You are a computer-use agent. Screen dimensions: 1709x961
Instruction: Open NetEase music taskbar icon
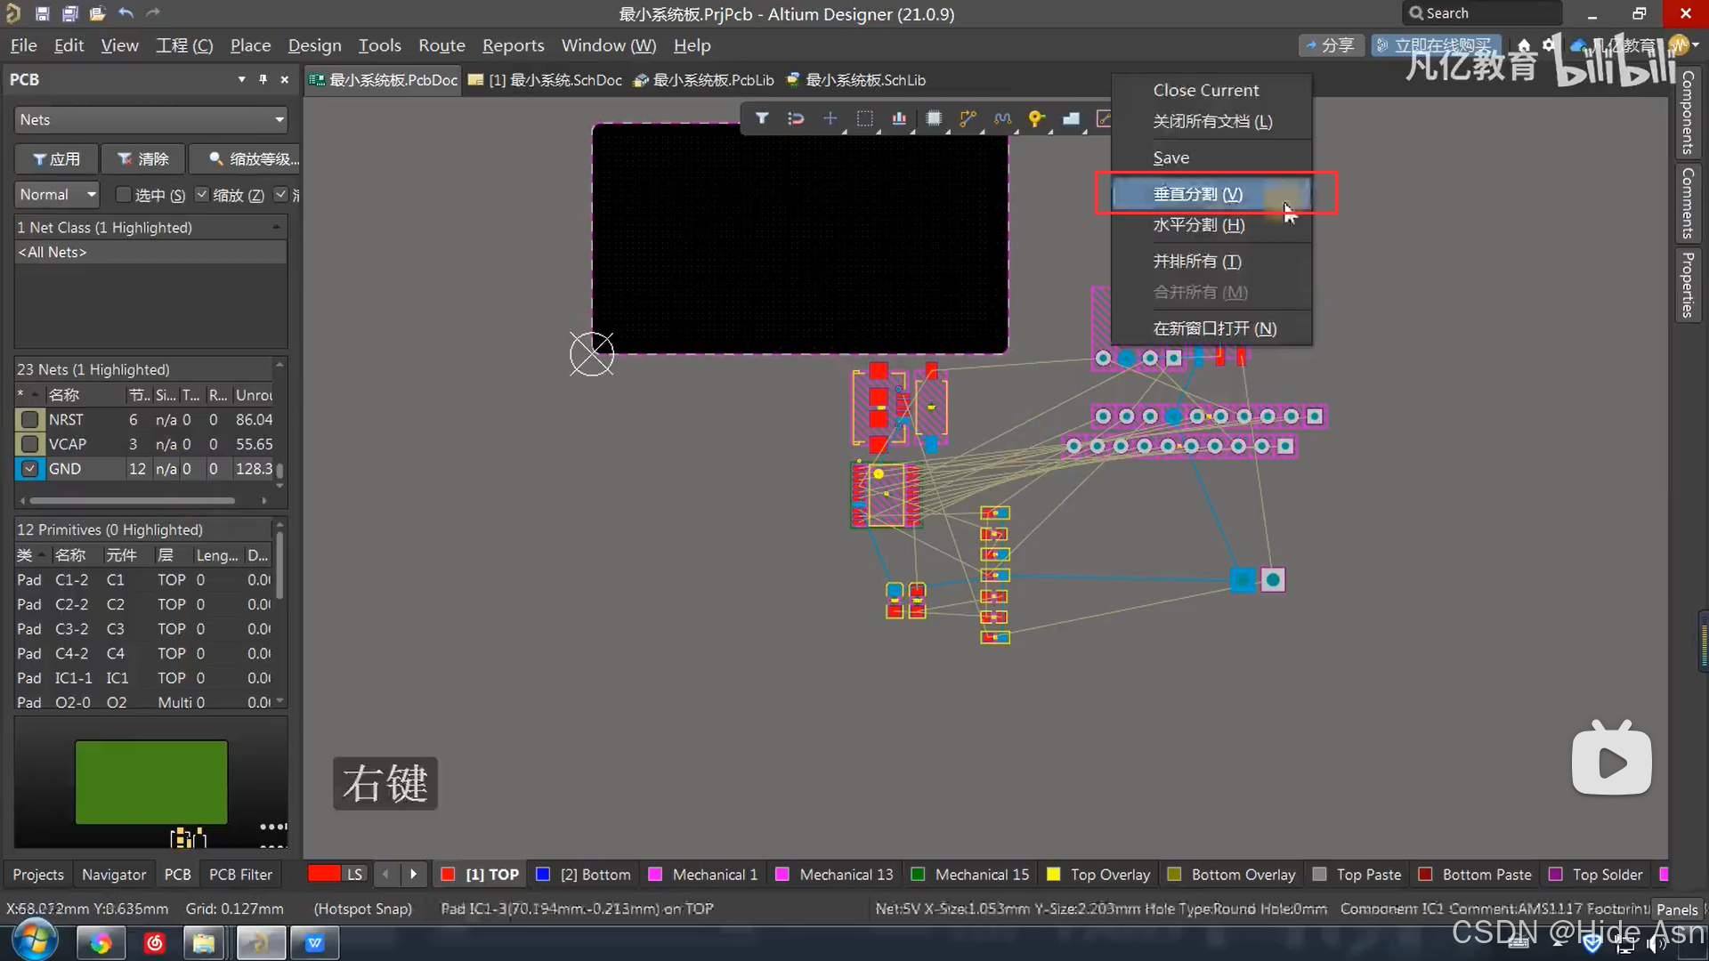point(155,943)
